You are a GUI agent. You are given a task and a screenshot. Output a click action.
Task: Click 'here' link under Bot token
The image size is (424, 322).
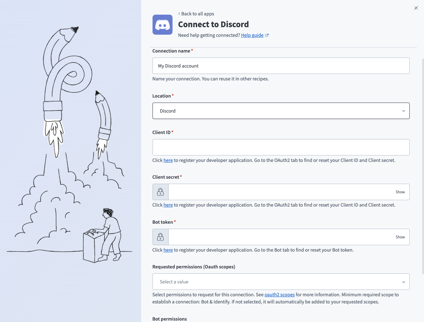point(168,250)
